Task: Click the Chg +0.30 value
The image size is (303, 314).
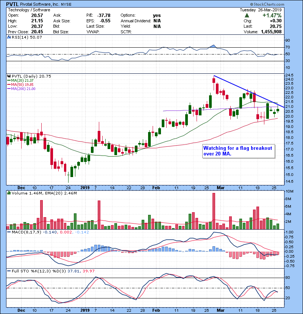Action: (275, 21)
